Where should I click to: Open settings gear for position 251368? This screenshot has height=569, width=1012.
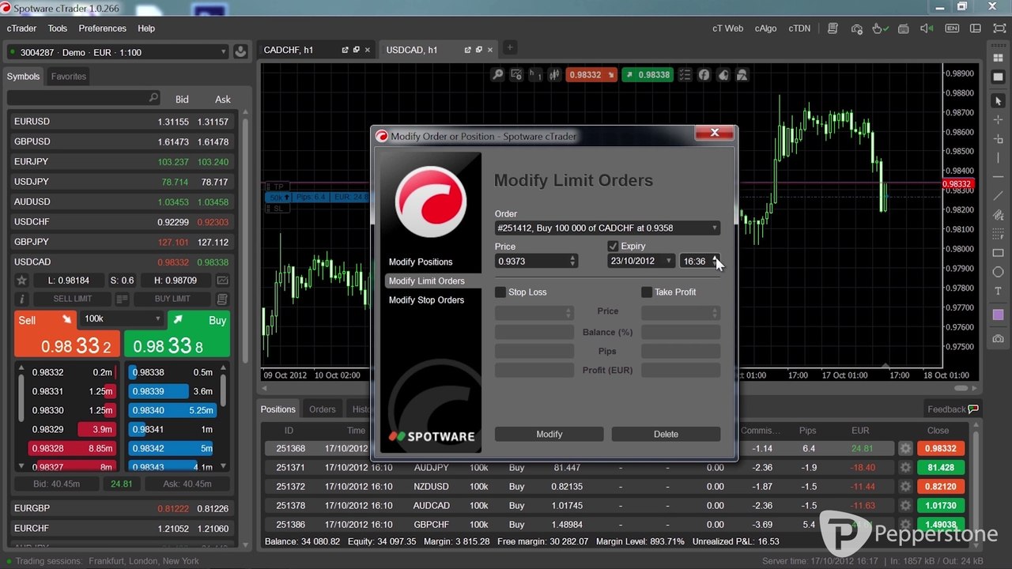(x=905, y=449)
